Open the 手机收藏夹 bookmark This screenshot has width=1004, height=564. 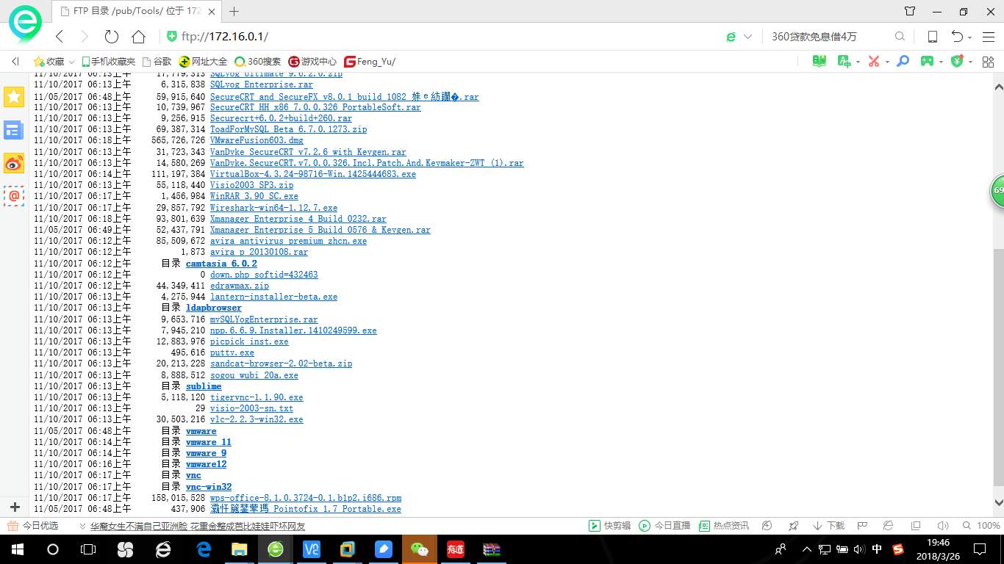click(x=108, y=62)
